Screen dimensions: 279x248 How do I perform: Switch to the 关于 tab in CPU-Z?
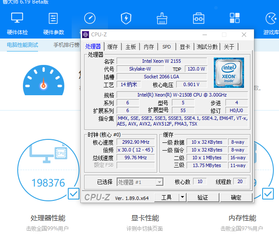click(229, 47)
